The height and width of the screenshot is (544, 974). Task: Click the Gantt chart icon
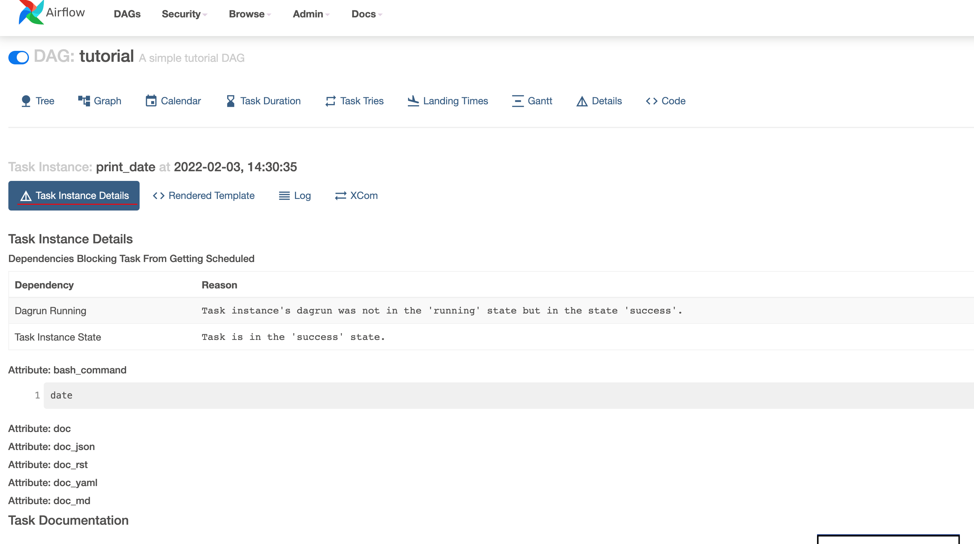[518, 101]
